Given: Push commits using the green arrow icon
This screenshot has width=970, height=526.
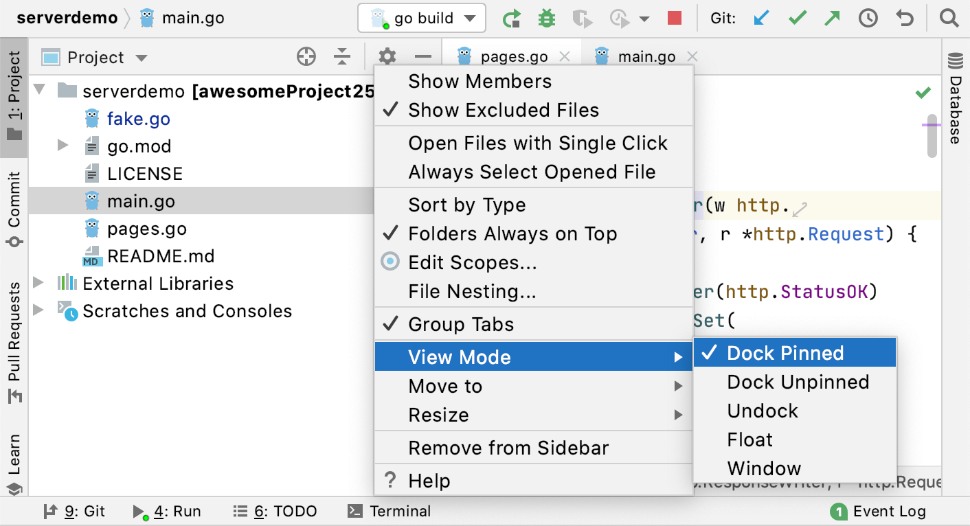Looking at the screenshot, I should pyautogui.click(x=832, y=18).
